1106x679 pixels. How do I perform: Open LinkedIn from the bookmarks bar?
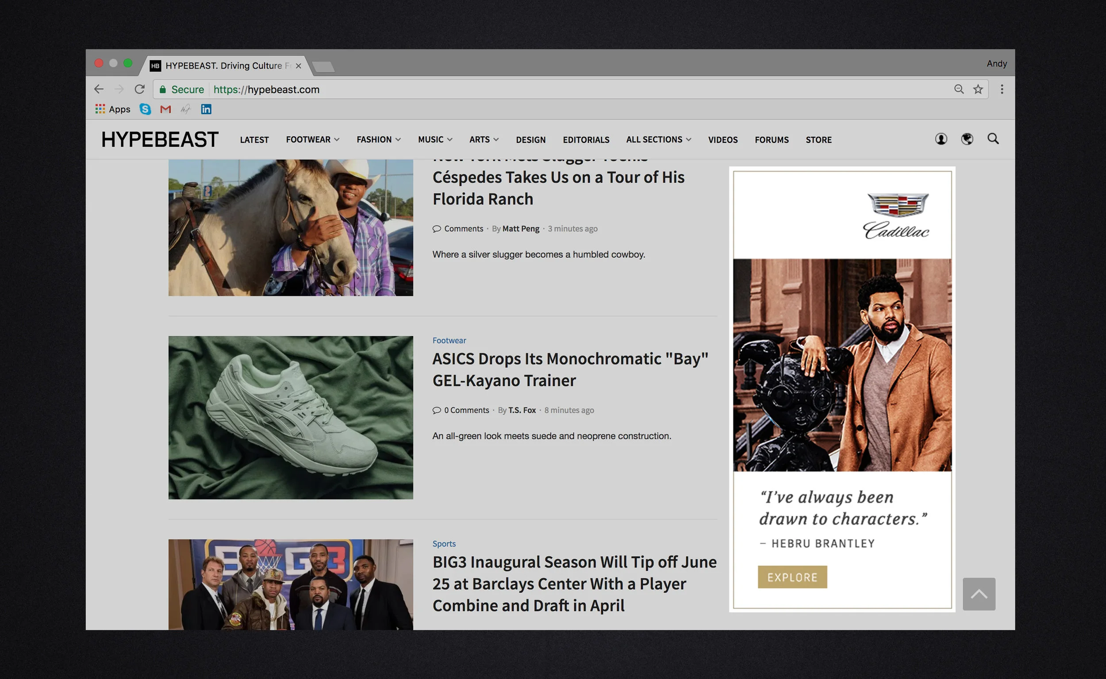(x=206, y=109)
